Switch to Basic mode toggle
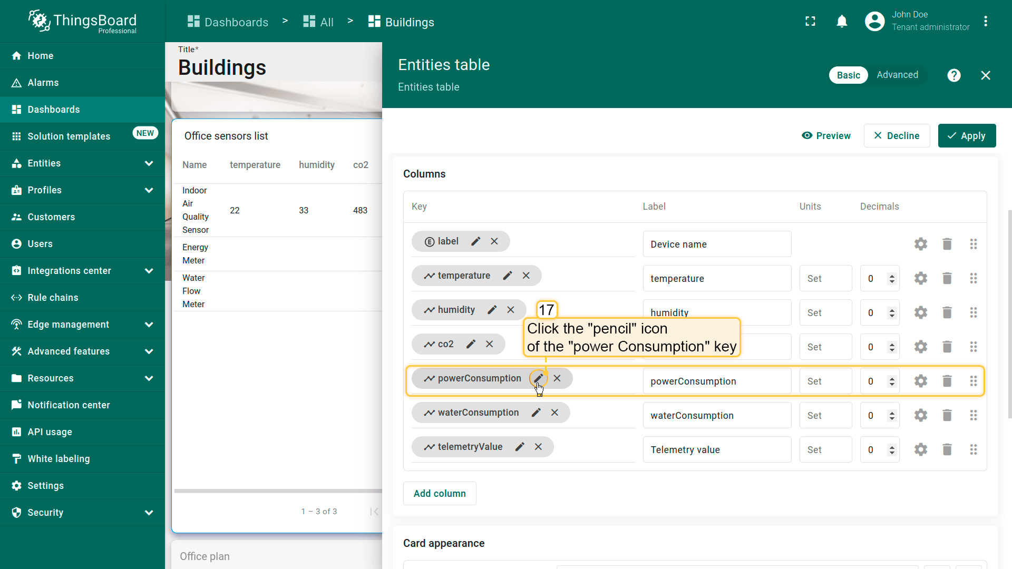This screenshot has height=569, width=1012. (848, 75)
